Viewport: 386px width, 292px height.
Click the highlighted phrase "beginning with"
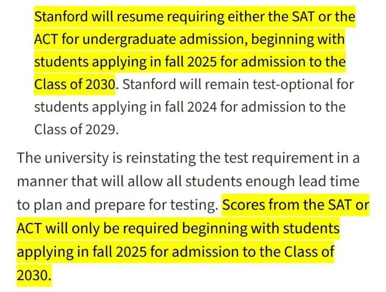click(x=298, y=39)
